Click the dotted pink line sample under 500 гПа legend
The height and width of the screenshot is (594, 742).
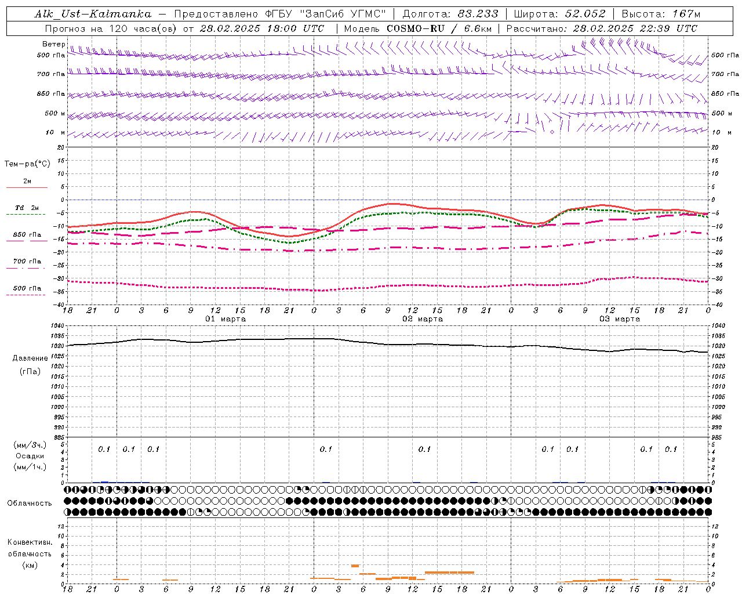point(26,295)
